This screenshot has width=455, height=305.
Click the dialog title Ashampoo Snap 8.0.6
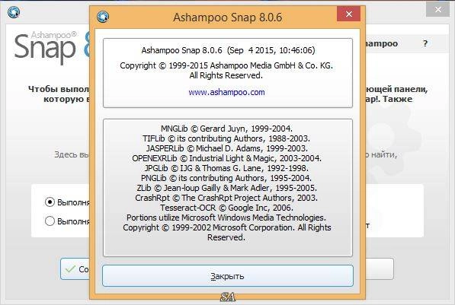click(227, 17)
